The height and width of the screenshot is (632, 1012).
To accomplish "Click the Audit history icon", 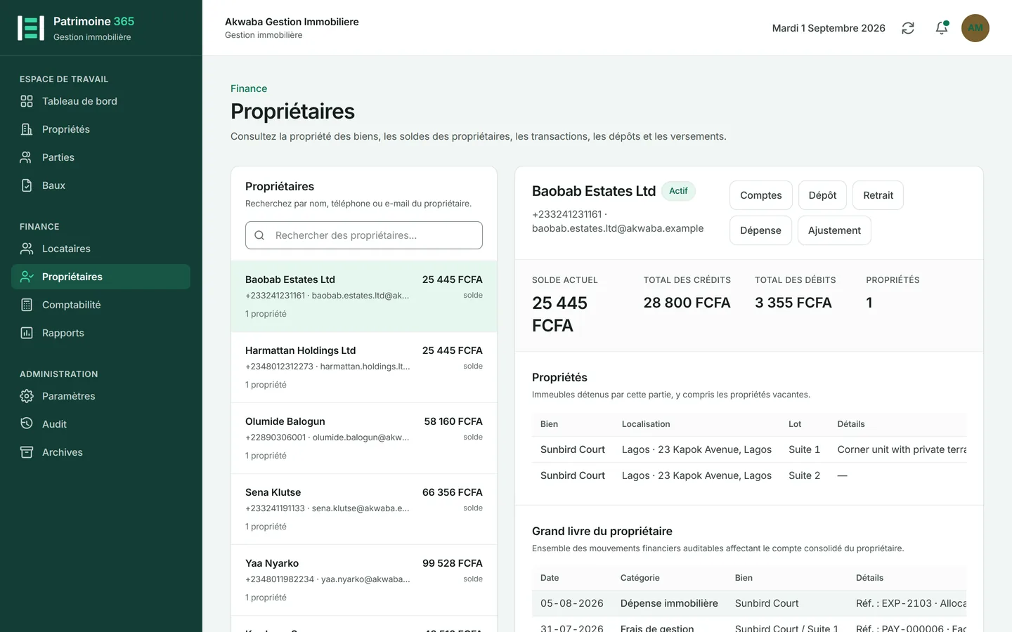I will [x=27, y=424].
